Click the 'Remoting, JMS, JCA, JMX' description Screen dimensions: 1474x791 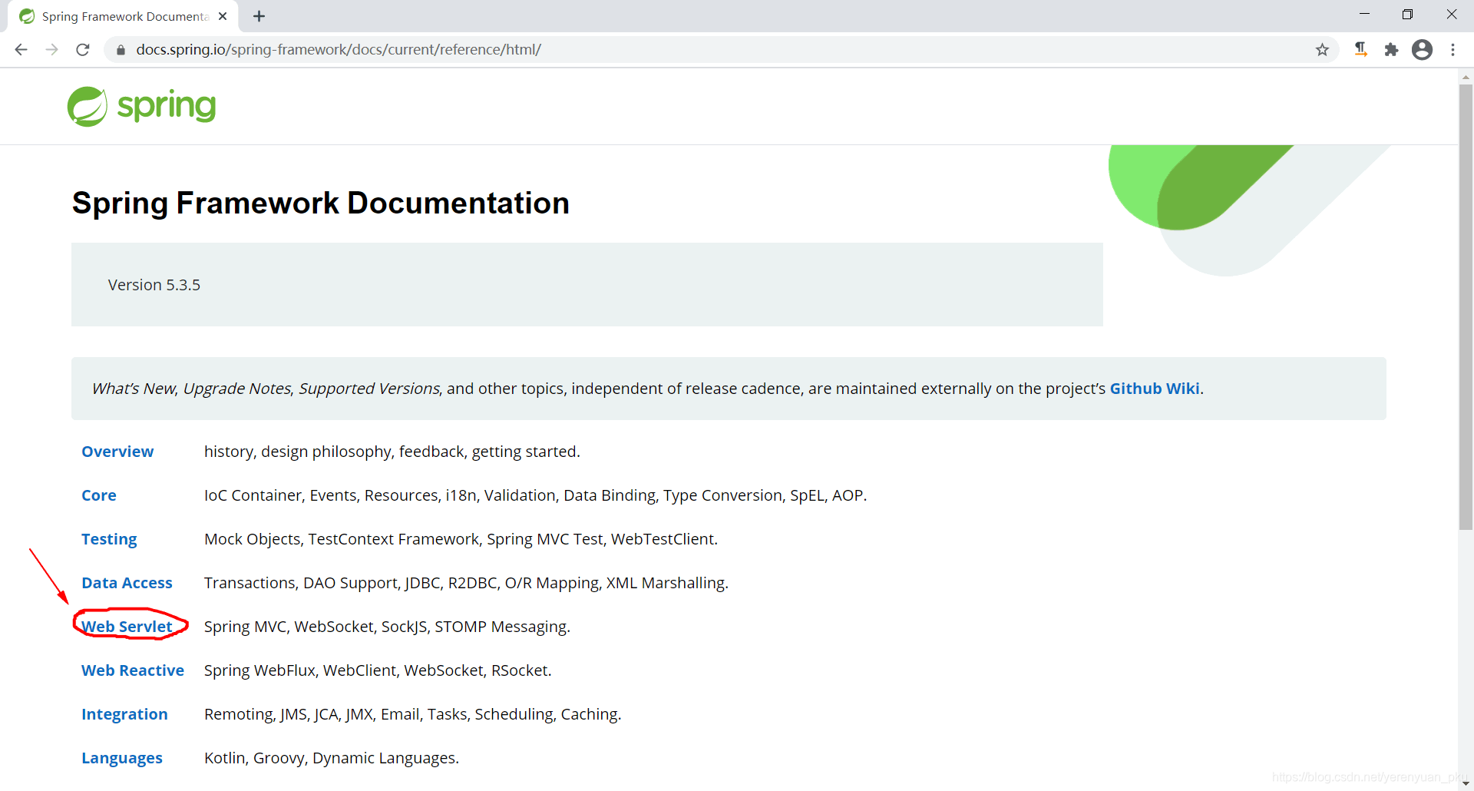pyautogui.click(x=412, y=714)
